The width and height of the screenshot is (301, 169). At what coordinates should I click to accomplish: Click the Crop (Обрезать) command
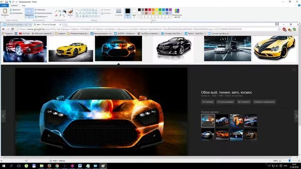point(40,9)
